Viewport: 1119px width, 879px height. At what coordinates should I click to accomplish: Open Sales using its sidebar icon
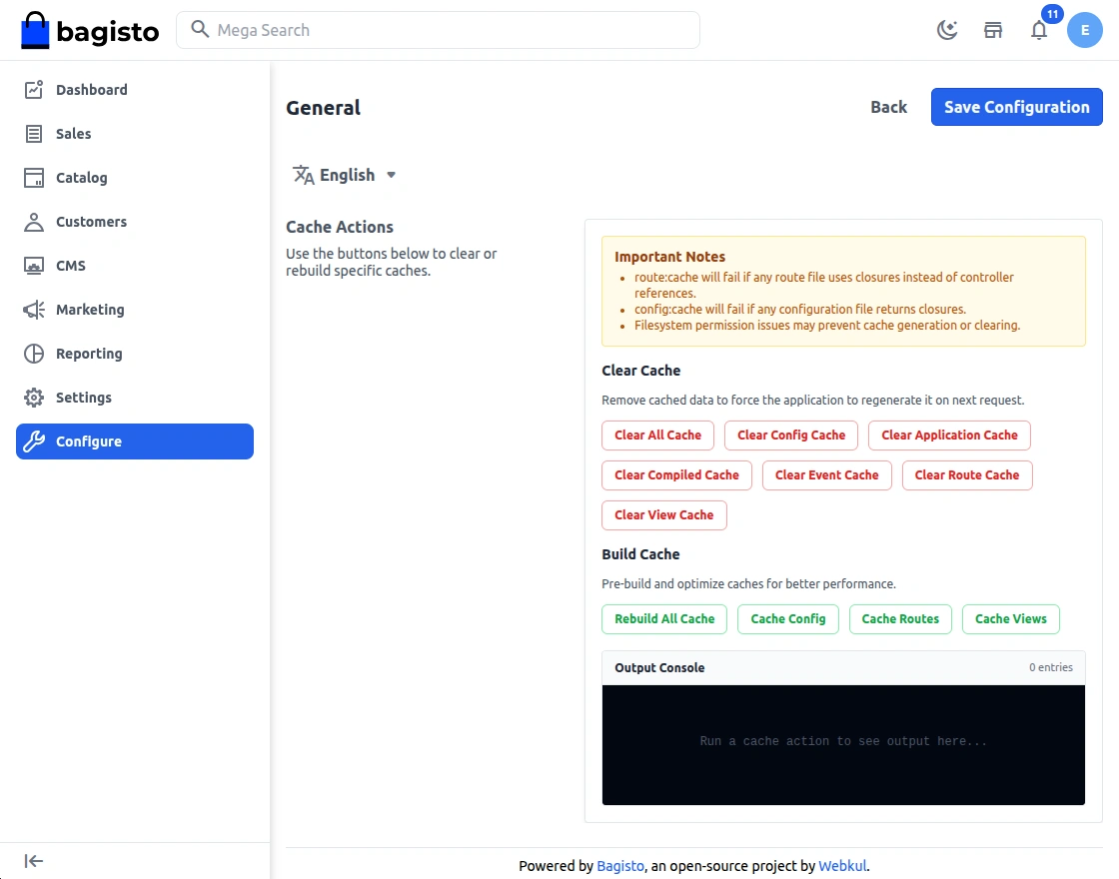[33, 133]
